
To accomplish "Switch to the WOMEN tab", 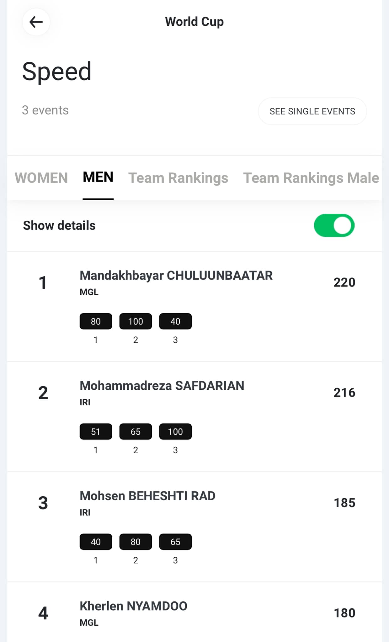I will [x=41, y=178].
